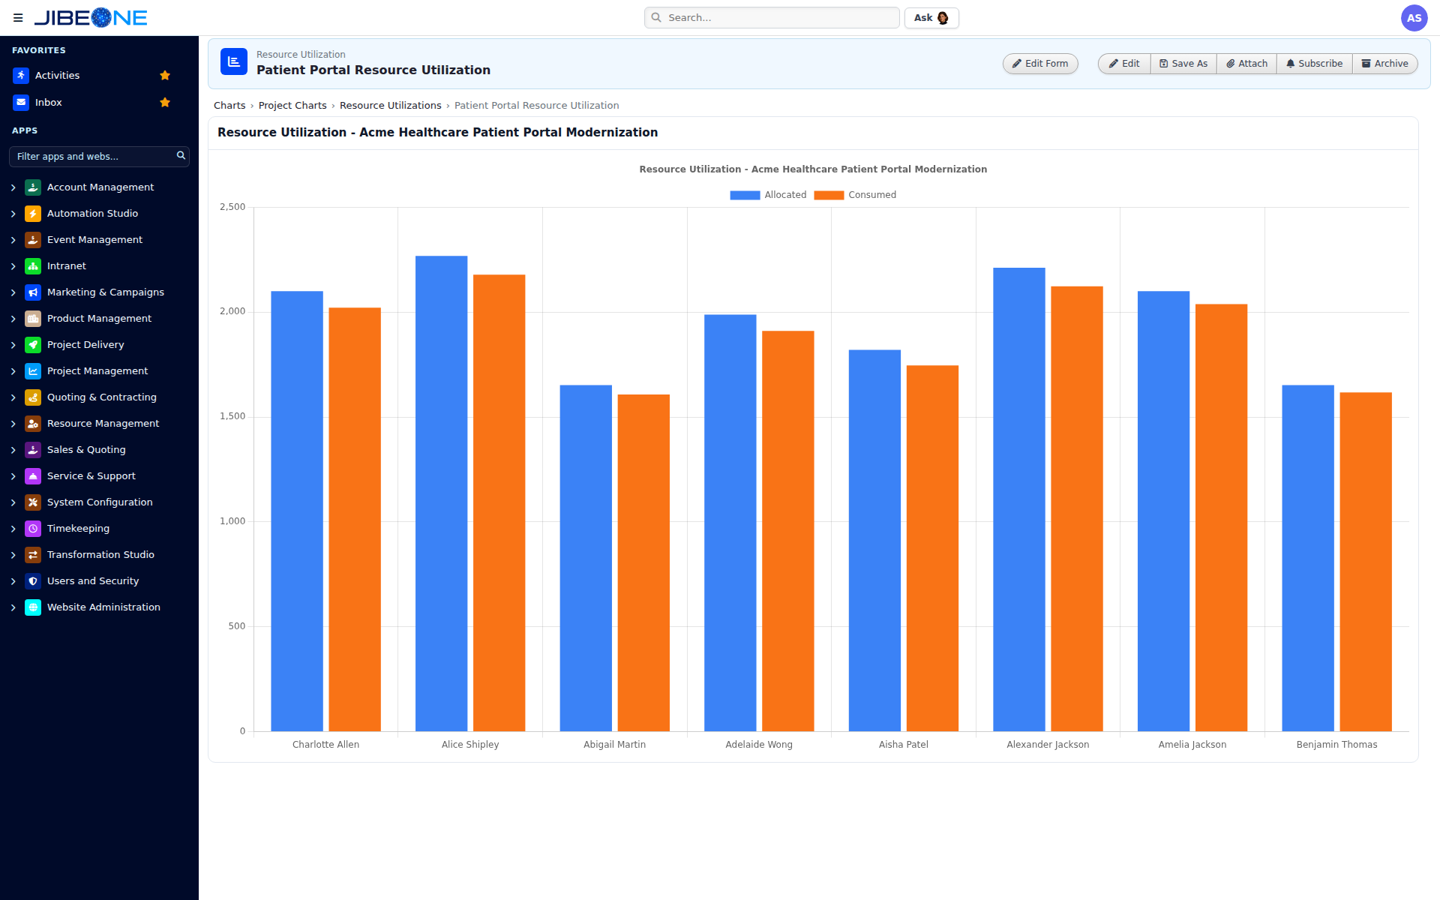Click the Project Delivery rocket icon
1440x900 pixels.
click(33, 345)
